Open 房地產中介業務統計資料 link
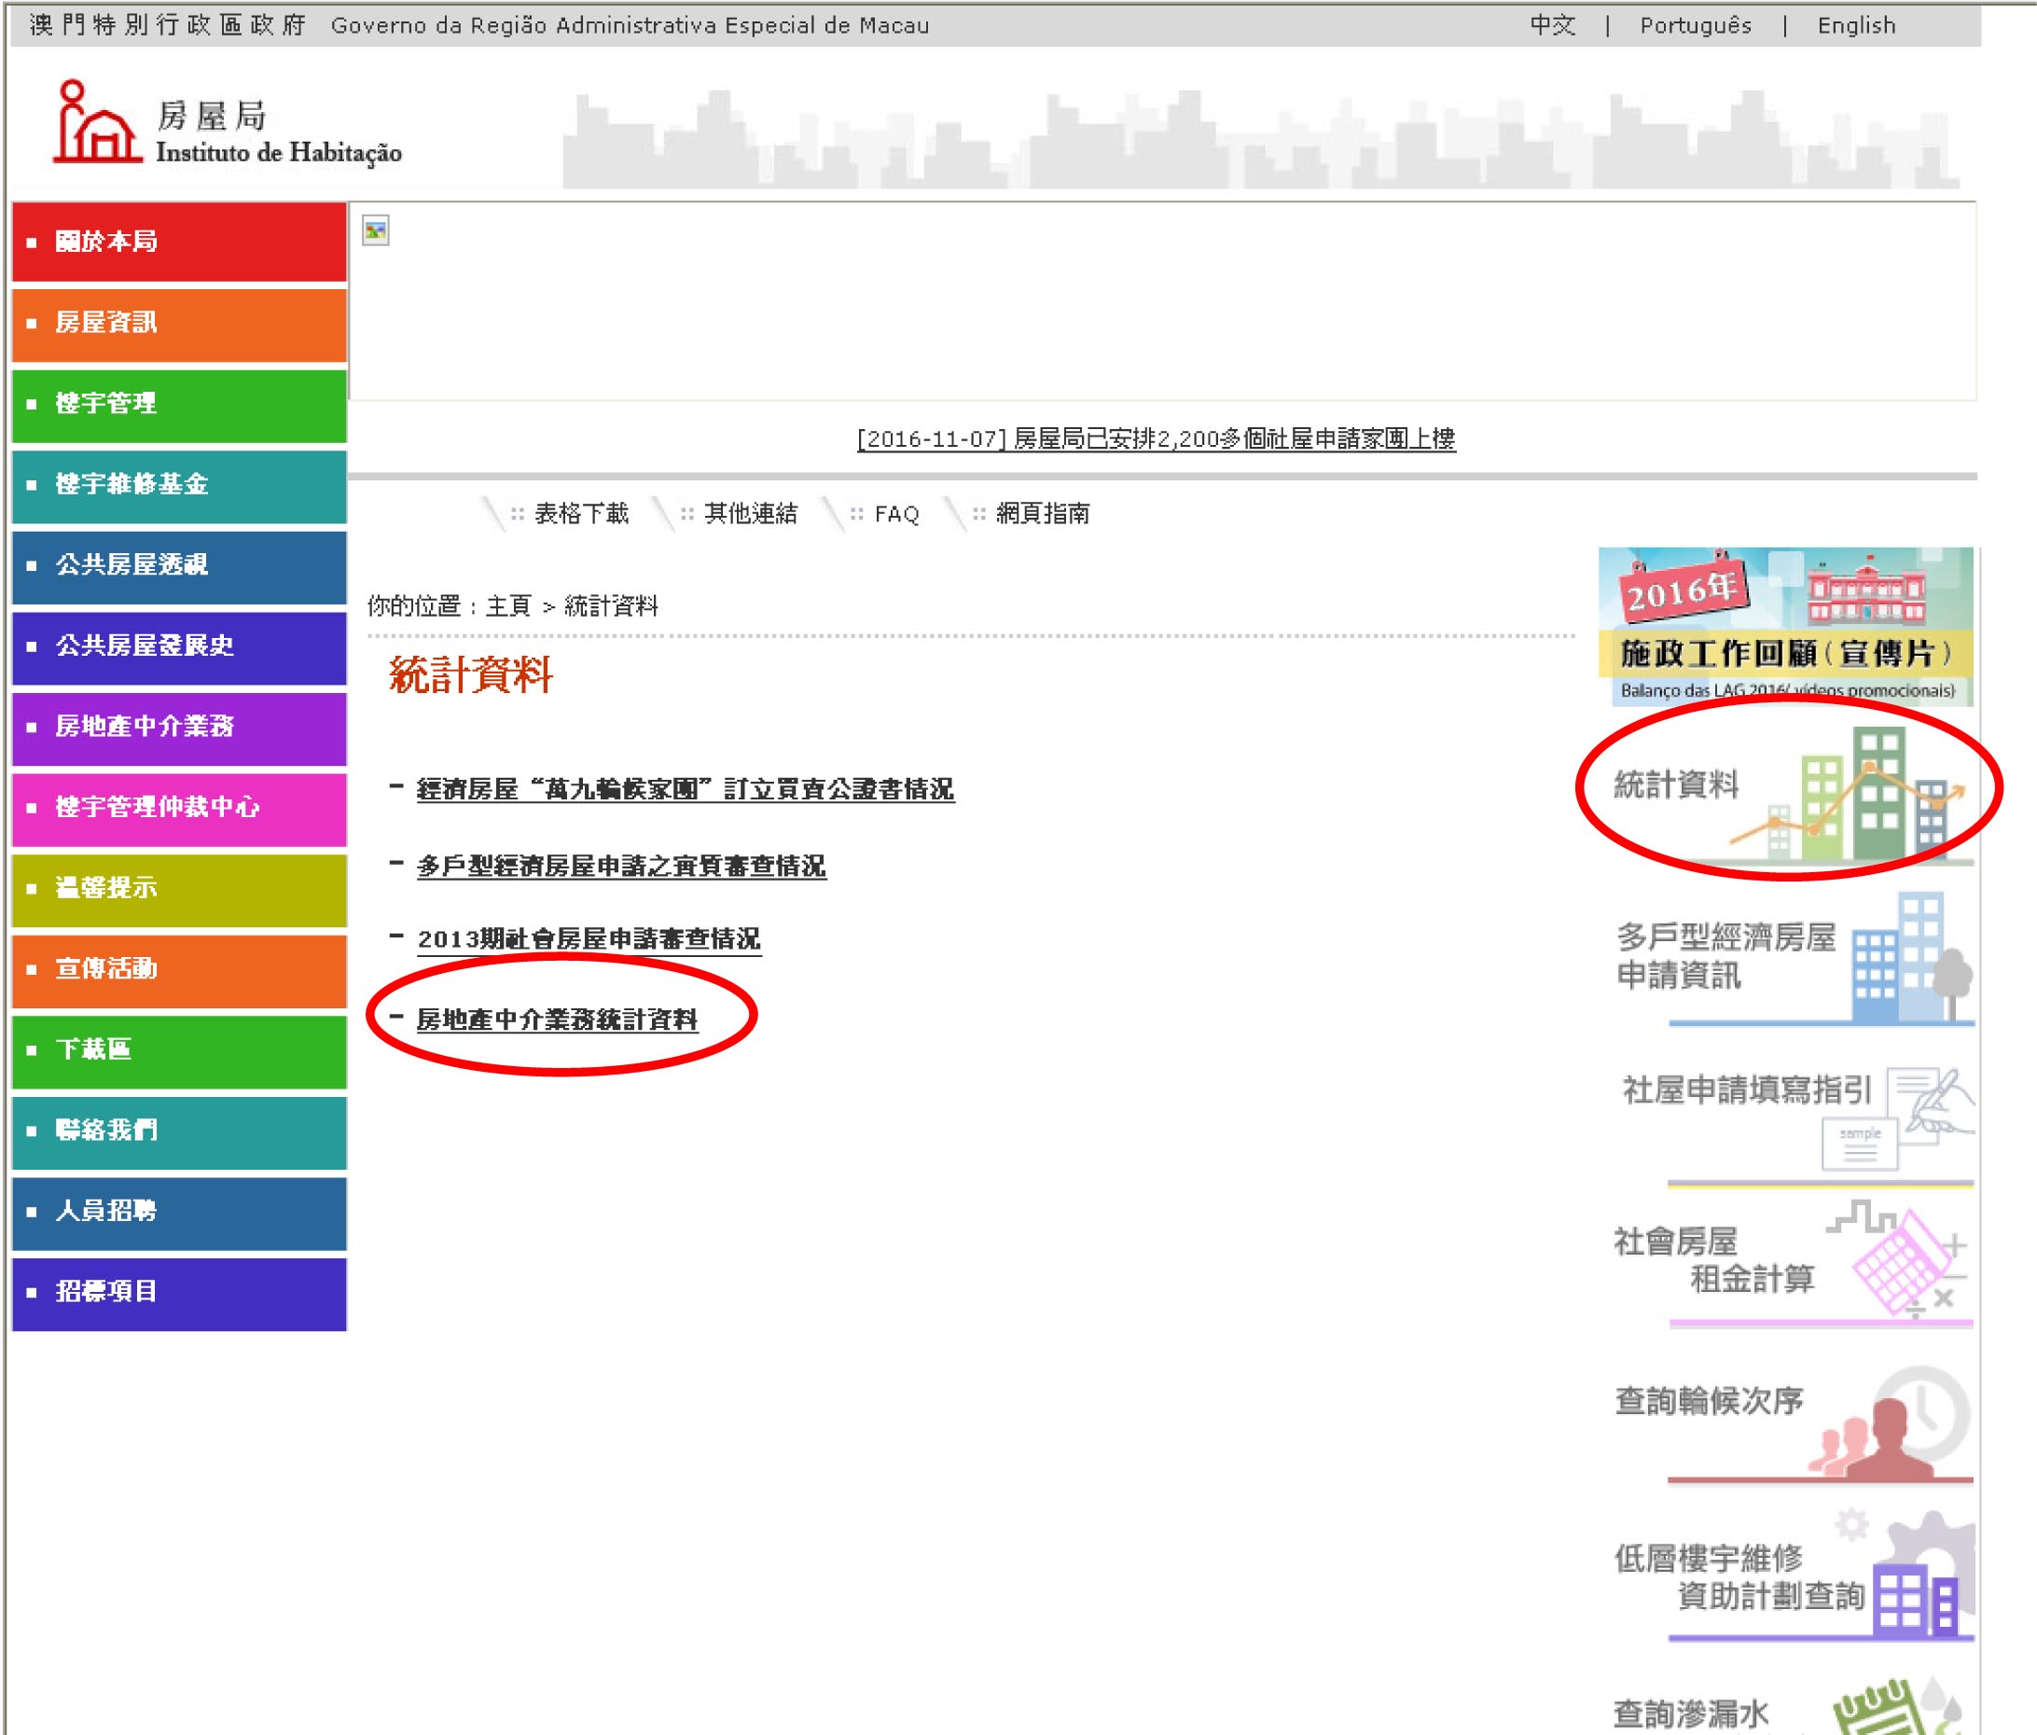Viewport: 2037px width, 1735px height. (557, 1020)
